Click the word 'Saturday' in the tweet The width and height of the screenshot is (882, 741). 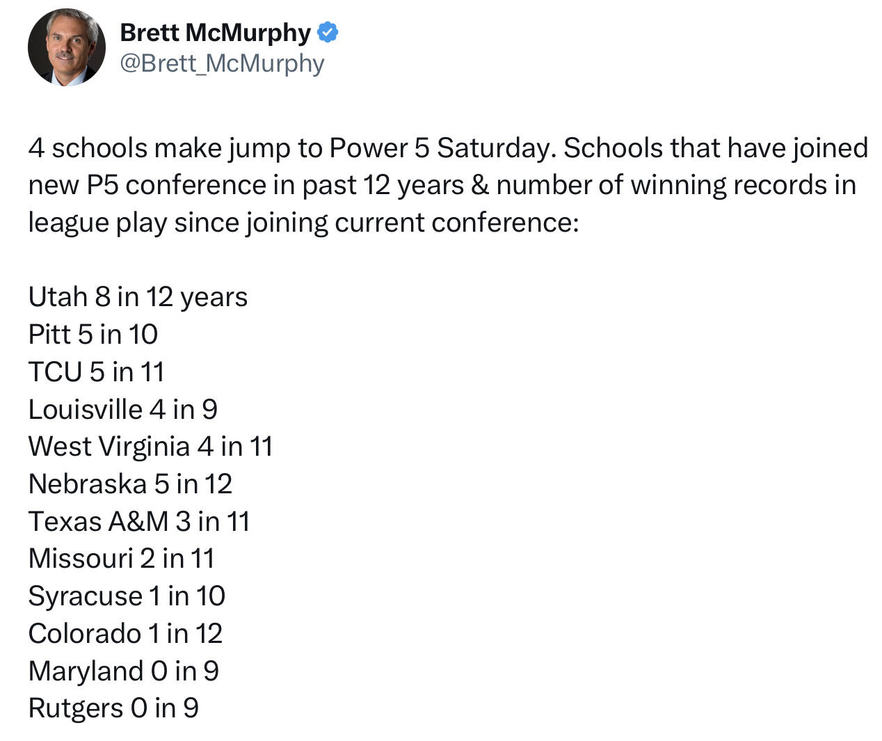point(493,148)
